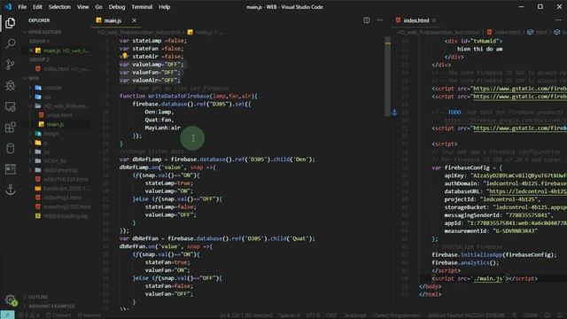Change language mode via JavaScript

click(x=354, y=315)
